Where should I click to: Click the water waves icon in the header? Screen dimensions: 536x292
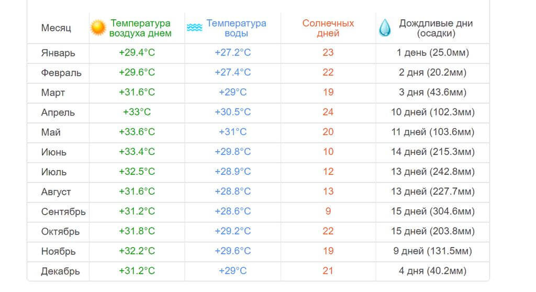pyautogui.click(x=195, y=27)
